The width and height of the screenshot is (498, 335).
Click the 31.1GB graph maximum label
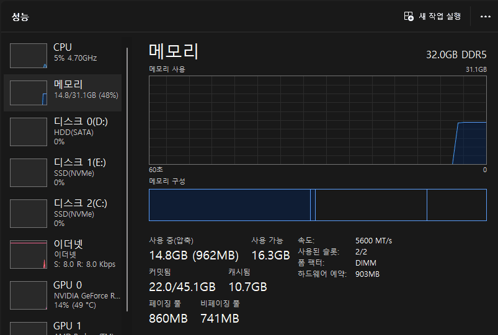476,69
